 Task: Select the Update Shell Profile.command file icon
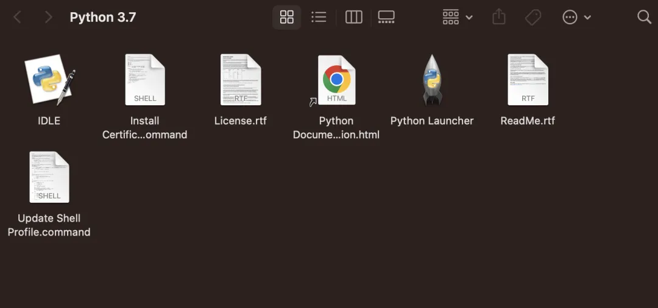click(x=49, y=177)
